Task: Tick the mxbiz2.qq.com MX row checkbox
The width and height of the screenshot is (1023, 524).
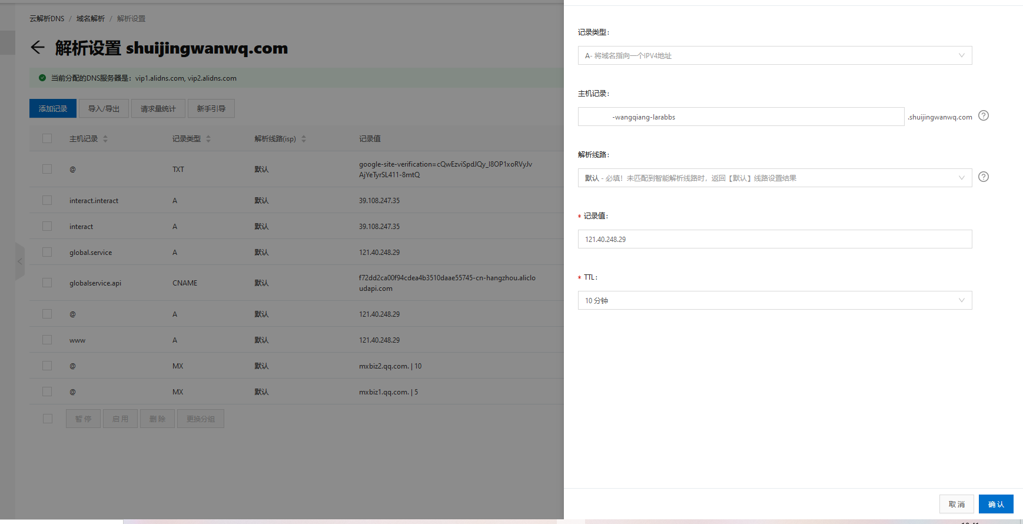Action: click(x=47, y=366)
